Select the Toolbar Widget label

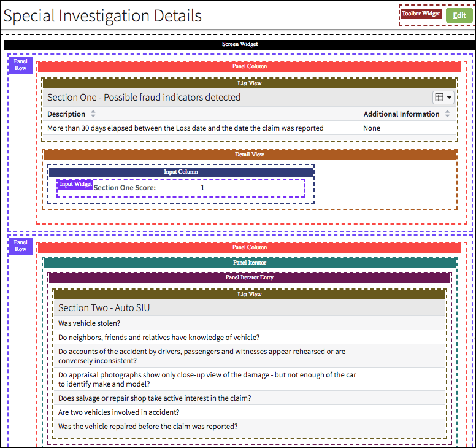(x=421, y=14)
